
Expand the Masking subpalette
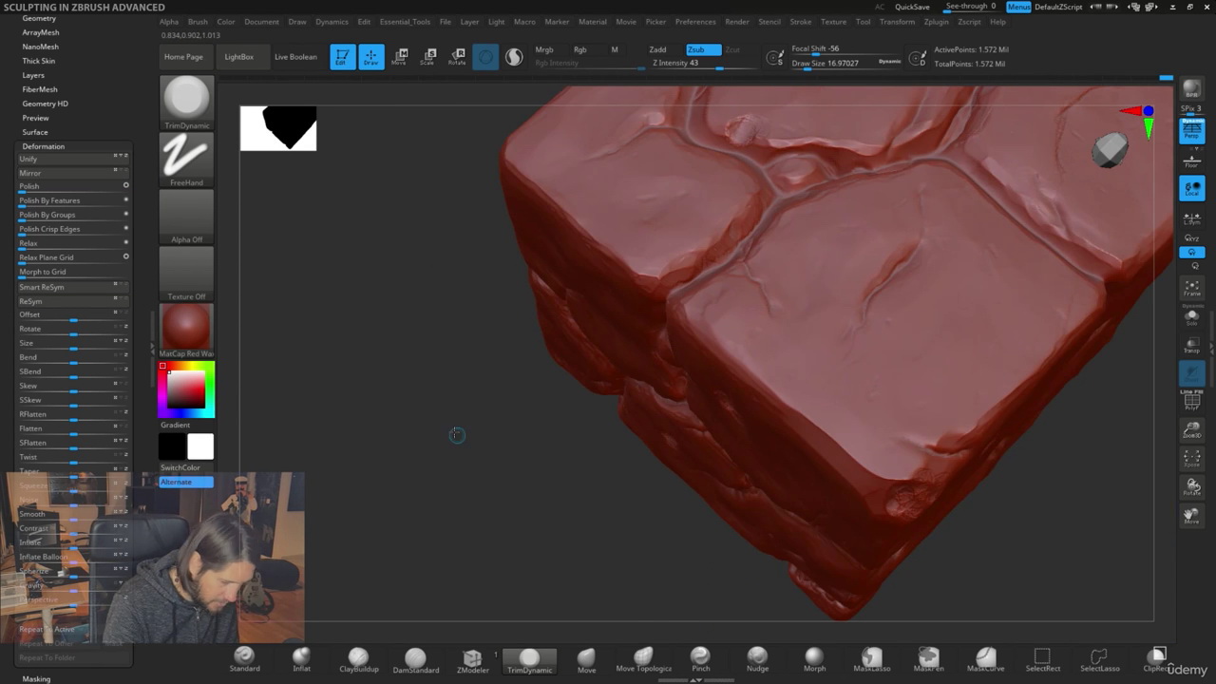[36, 678]
